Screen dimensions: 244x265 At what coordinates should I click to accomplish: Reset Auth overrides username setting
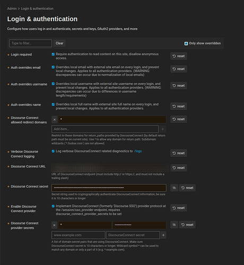[x=179, y=85]
